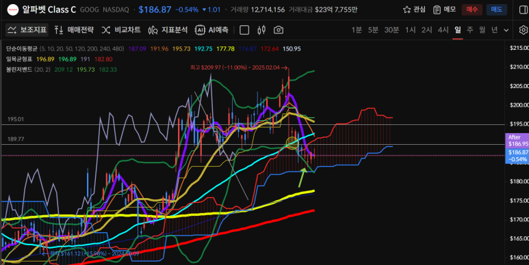The height and width of the screenshot is (265, 529).
Task: Select the 1분 timeframe
Action: coord(357,30)
